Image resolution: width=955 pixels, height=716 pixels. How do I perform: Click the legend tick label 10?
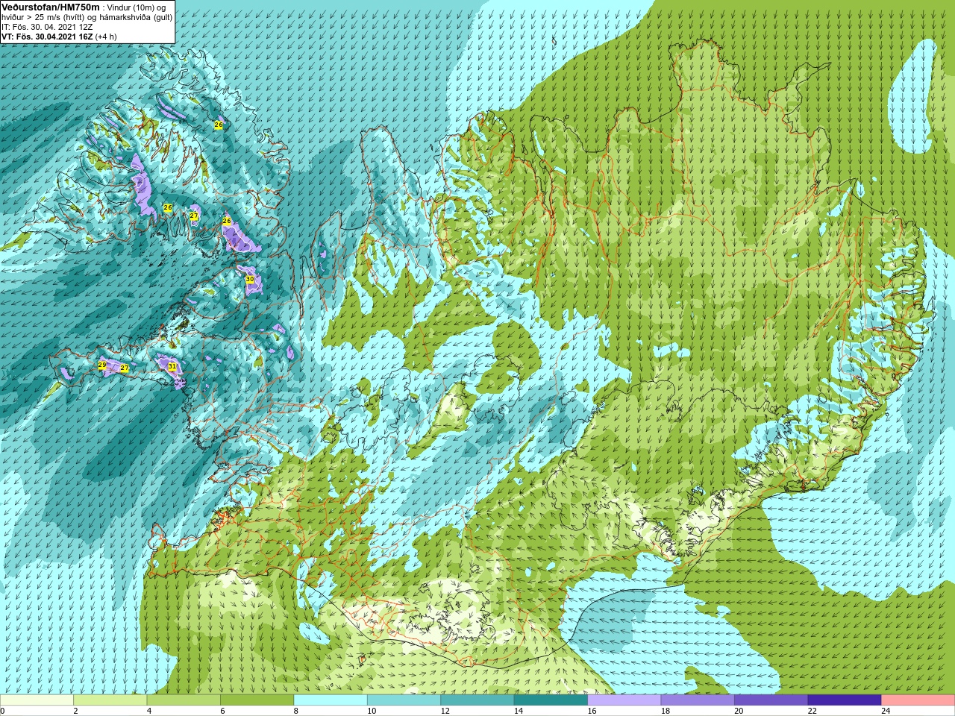[x=372, y=711]
